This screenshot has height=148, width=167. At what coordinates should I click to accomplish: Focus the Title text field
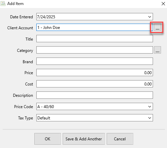click(x=95, y=39)
